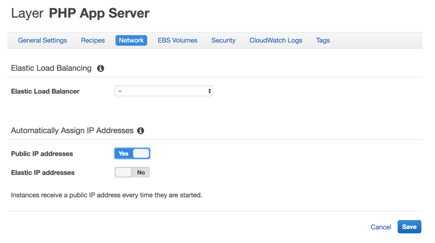Click the 'Elastic Load Balancing' section heading

click(x=51, y=68)
